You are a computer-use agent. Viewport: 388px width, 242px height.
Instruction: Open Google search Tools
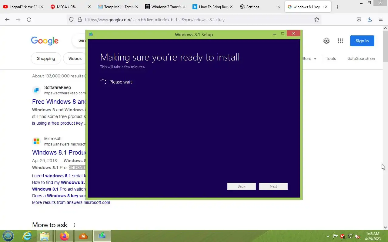331,58
